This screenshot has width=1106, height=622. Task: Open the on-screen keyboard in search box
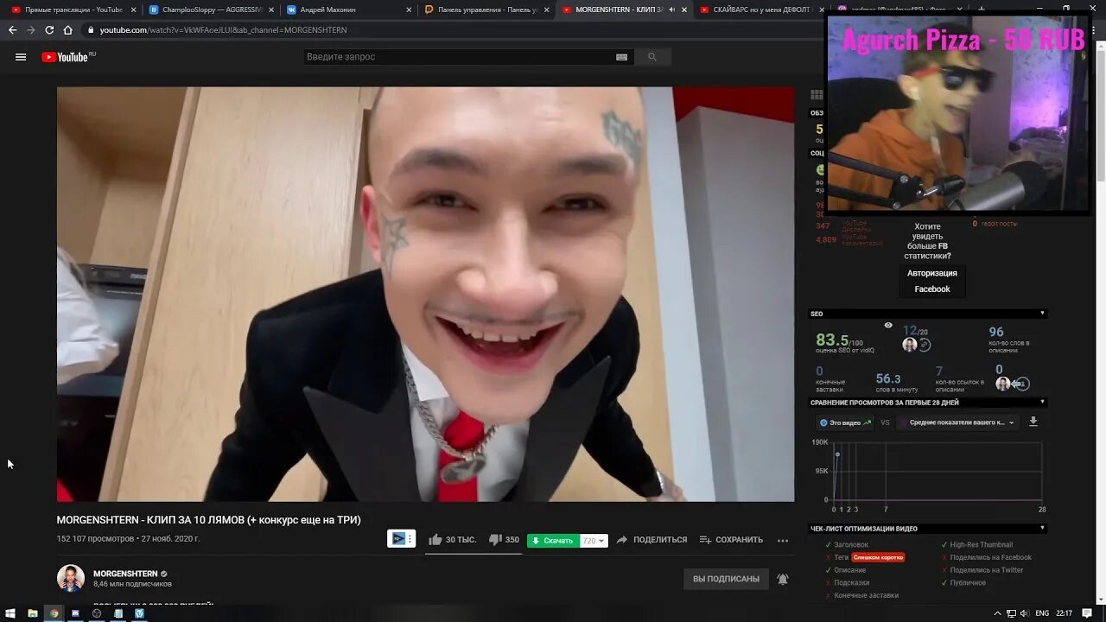click(x=621, y=57)
